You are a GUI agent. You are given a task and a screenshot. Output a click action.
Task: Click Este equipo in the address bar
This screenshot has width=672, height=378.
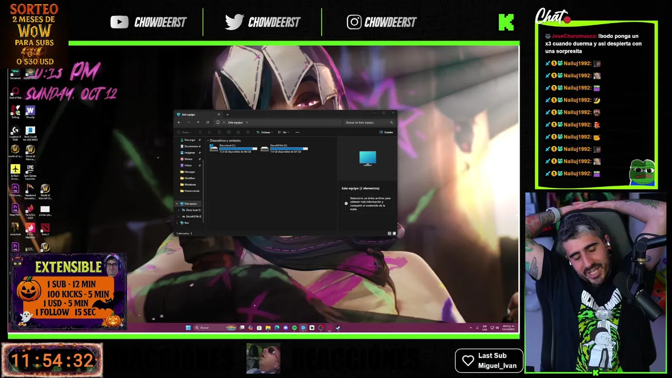click(x=235, y=122)
